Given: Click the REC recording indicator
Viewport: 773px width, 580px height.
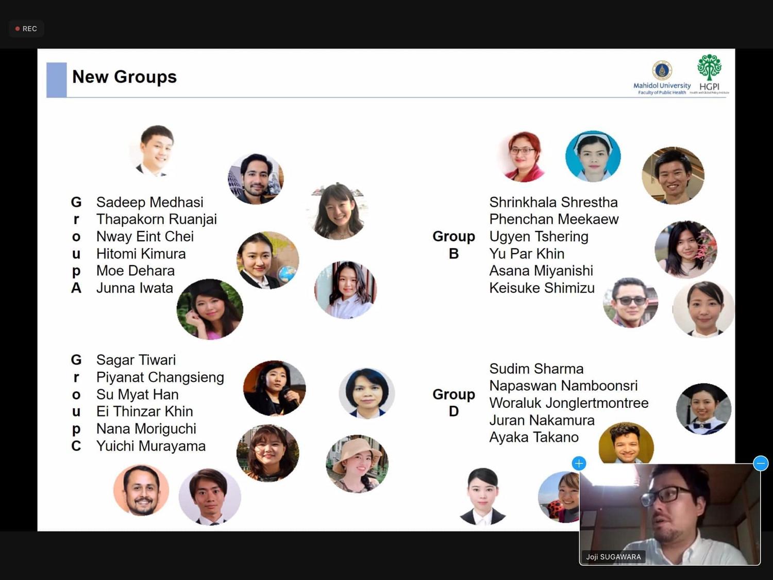Looking at the screenshot, I should coord(26,29).
